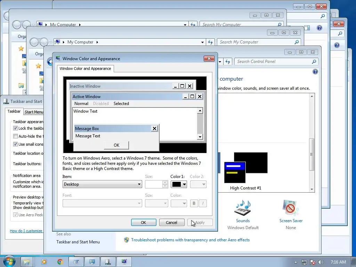The image size is (356, 267).
Task: Open the Color 2 dropdown
Action: 198,184
